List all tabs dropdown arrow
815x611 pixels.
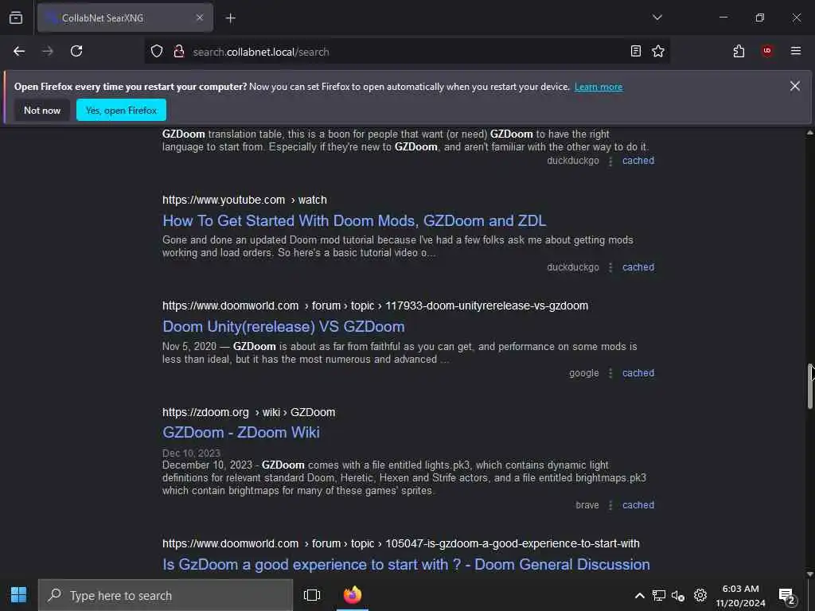coord(657,18)
